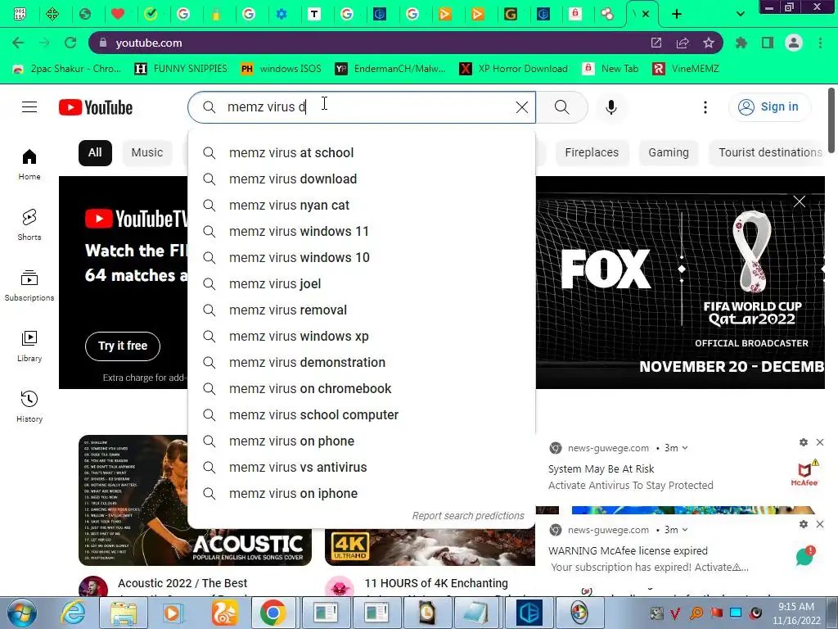838x629 pixels.
Task: Select suggestion memz virus nyan cat
Action: [x=362, y=206]
